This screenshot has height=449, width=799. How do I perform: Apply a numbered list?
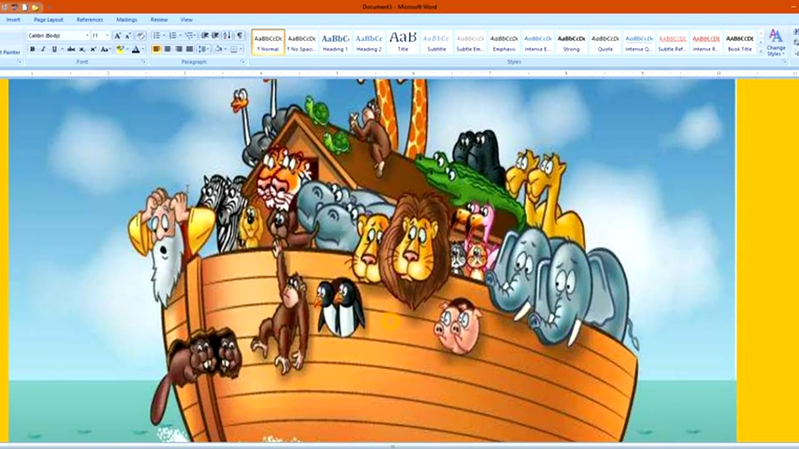[173, 36]
